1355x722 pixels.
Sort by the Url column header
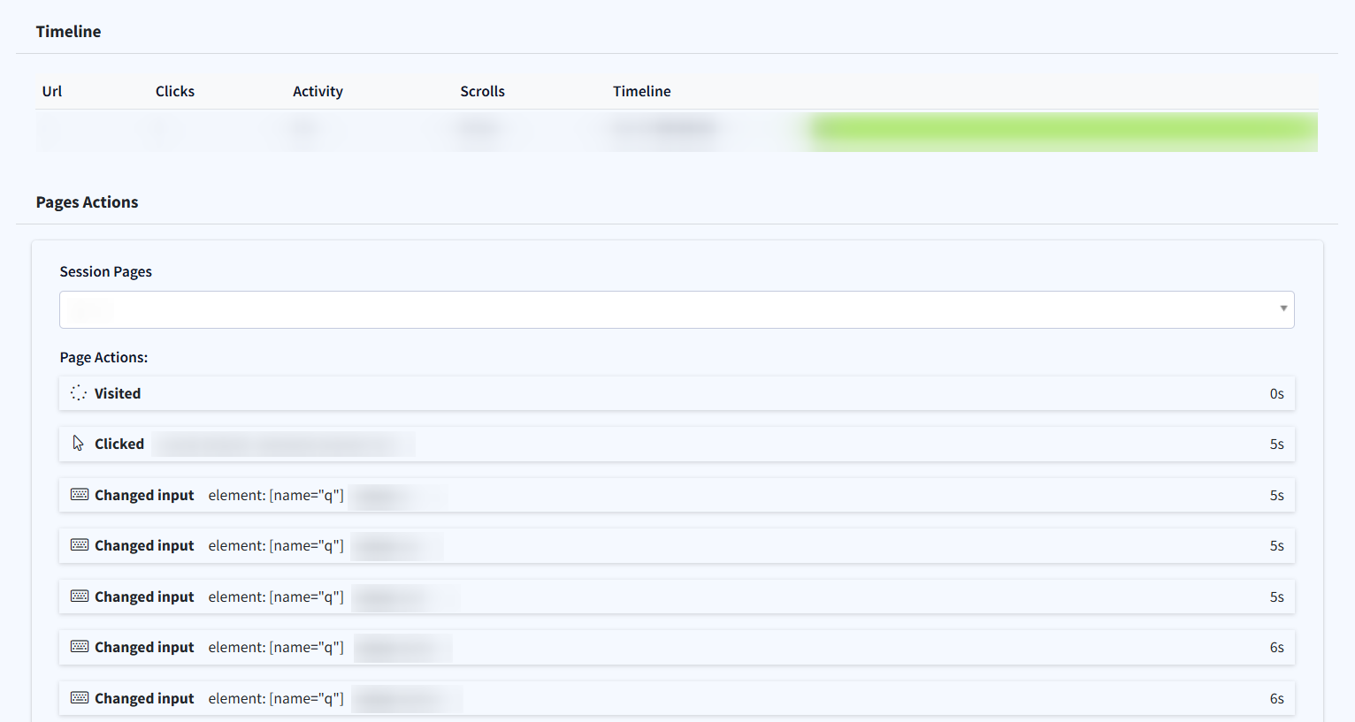point(52,91)
